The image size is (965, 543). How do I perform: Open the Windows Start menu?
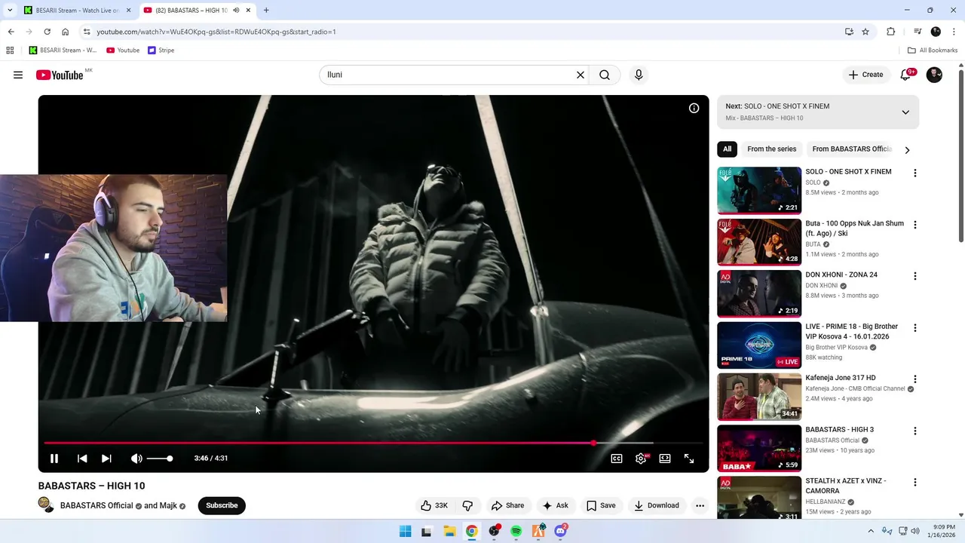tap(405, 532)
